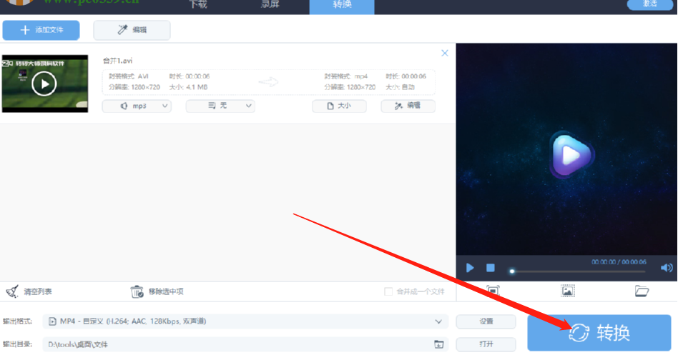
Task: Click the 清空列表 clear list broom icon
Action: coord(12,291)
